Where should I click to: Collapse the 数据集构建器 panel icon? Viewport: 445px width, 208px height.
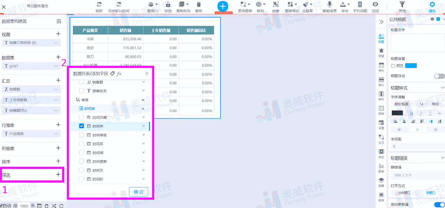pyautogui.click(x=59, y=21)
